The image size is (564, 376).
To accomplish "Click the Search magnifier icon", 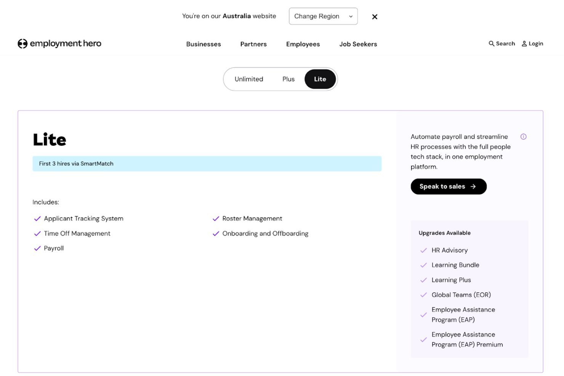I will click(491, 43).
